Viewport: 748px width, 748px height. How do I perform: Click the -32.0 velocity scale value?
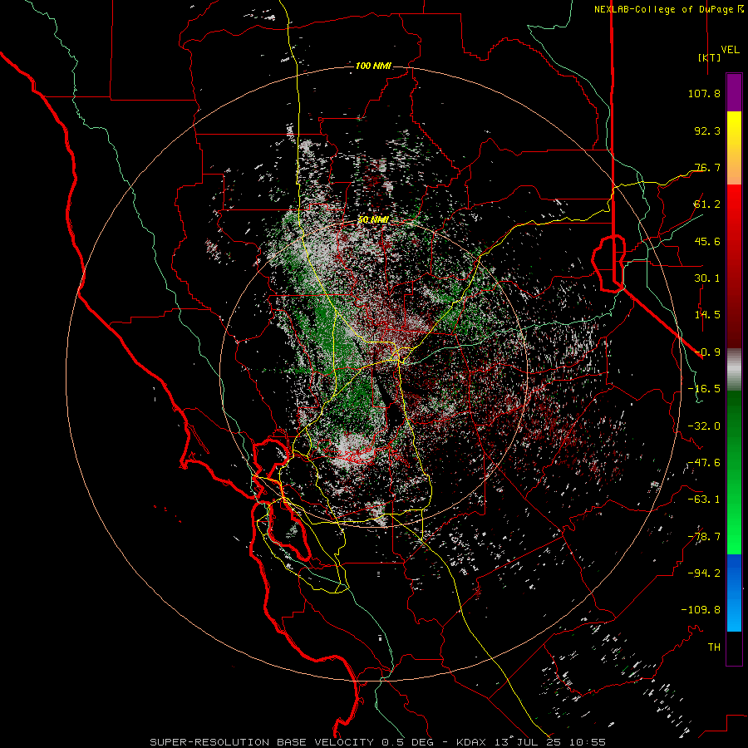coord(704,426)
